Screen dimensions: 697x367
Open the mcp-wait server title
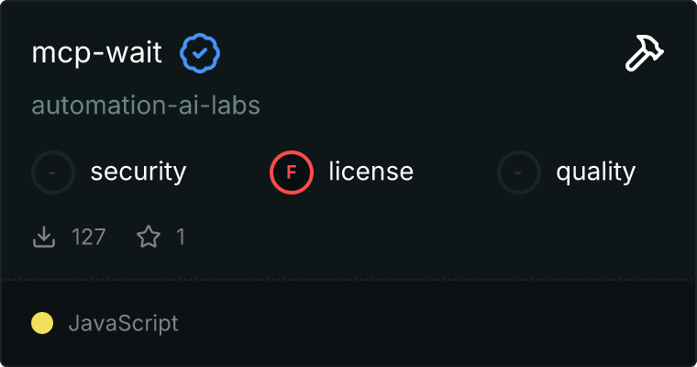pos(97,54)
